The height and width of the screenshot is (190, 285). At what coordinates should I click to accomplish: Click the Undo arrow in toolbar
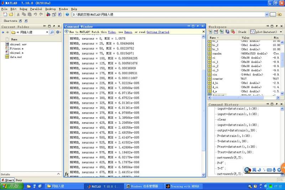point(35,15)
